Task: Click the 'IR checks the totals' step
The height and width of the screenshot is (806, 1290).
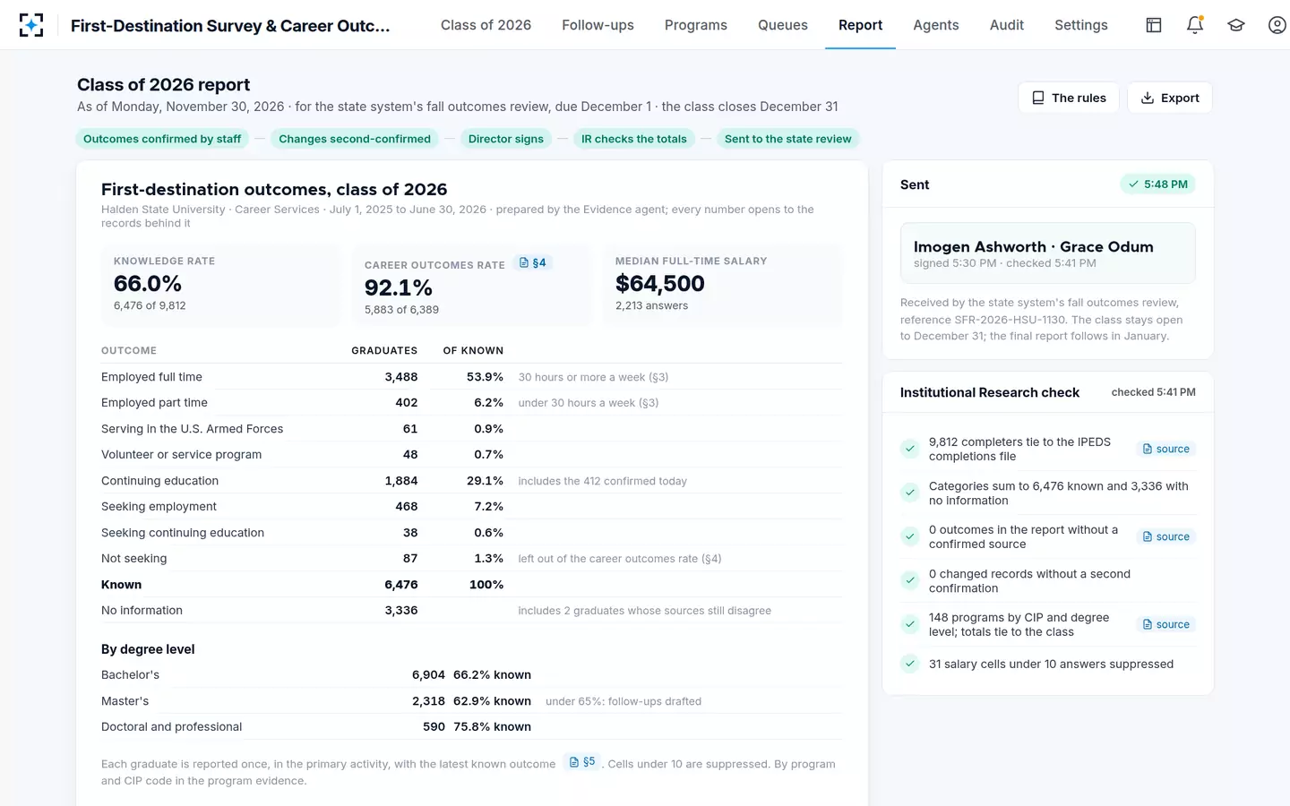Action: (x=634, y=139)
